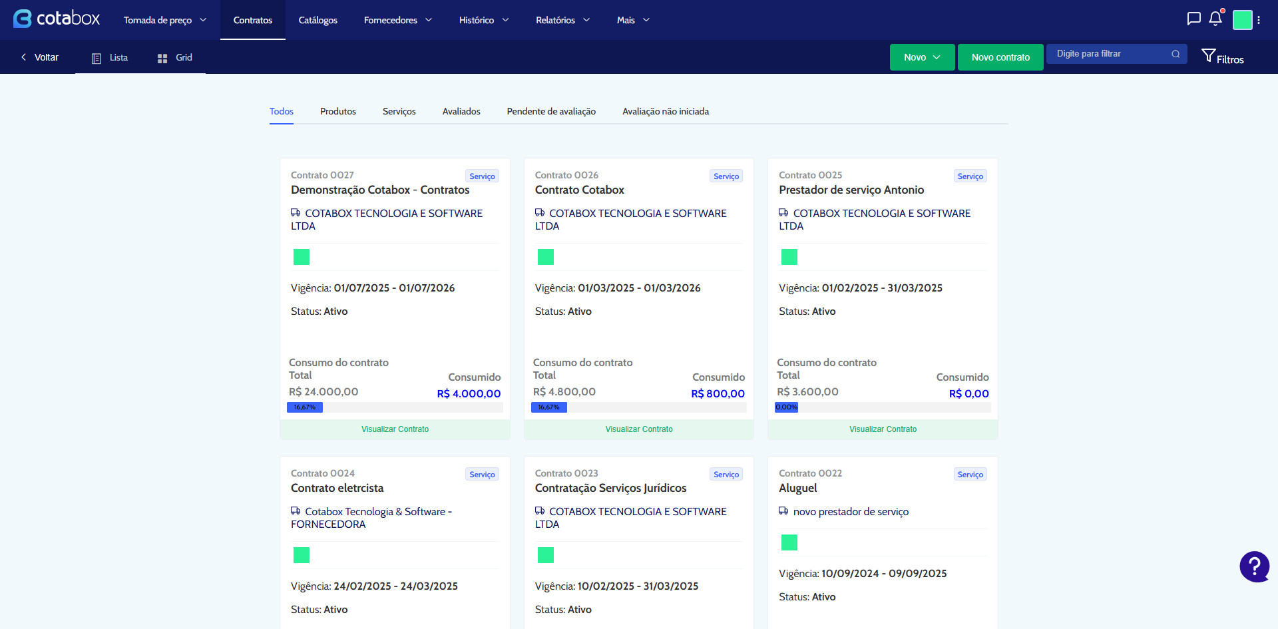Switch to Avaliação não iniciada tab
Viewport: 1278px width, 629px height.
666,112
